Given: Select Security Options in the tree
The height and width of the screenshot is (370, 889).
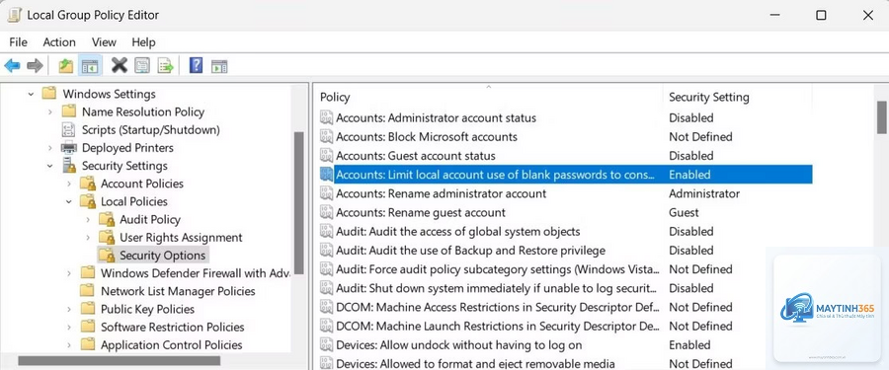Looking at the screenshot, I should 162,255.
